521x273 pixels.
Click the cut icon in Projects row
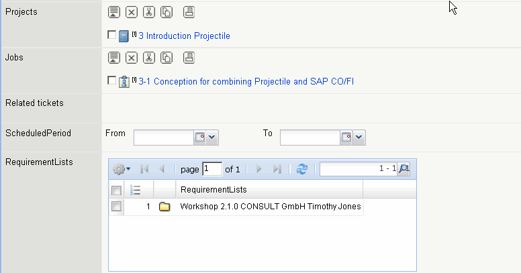tap(149, 12)
